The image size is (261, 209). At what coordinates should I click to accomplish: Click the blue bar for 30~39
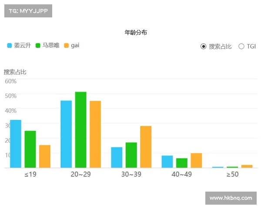[x=117, y=158]
